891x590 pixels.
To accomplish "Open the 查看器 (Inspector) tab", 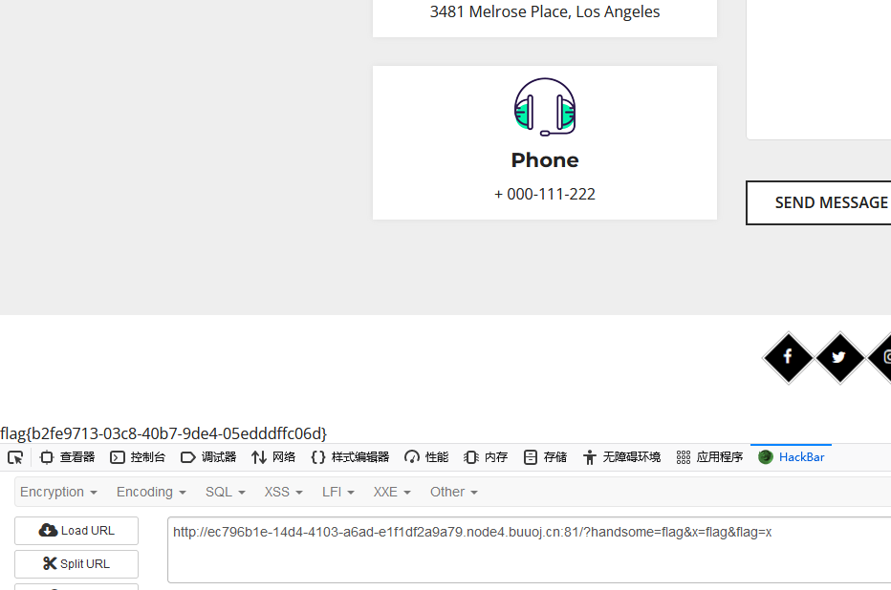I will 67,457.
